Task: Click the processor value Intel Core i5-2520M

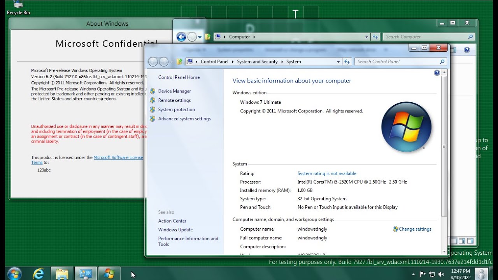Action: coord(352,182)
